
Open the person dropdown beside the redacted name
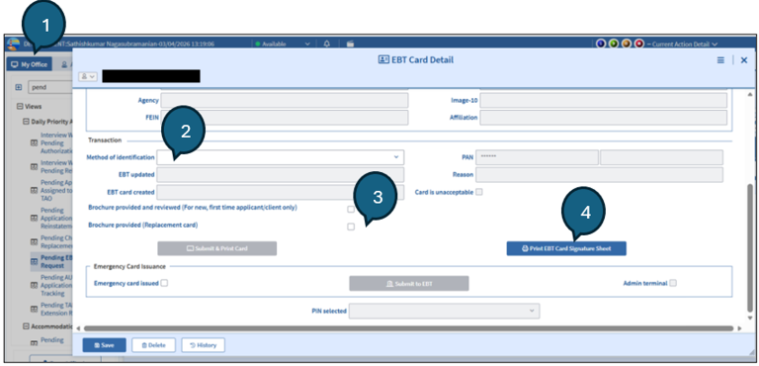coord(88,76)
